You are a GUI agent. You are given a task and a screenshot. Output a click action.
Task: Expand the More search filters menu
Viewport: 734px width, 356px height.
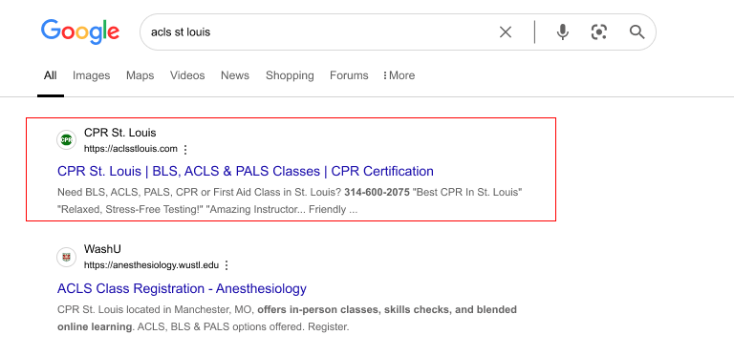[399, 75]
